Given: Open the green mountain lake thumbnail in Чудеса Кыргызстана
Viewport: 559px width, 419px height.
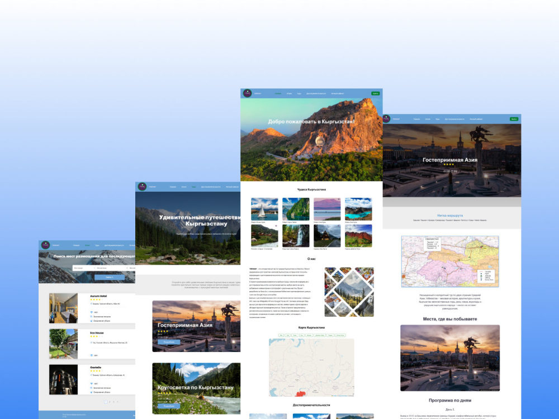Looking at the screenshot, I should pyautogui.click(x=296, y=209).
